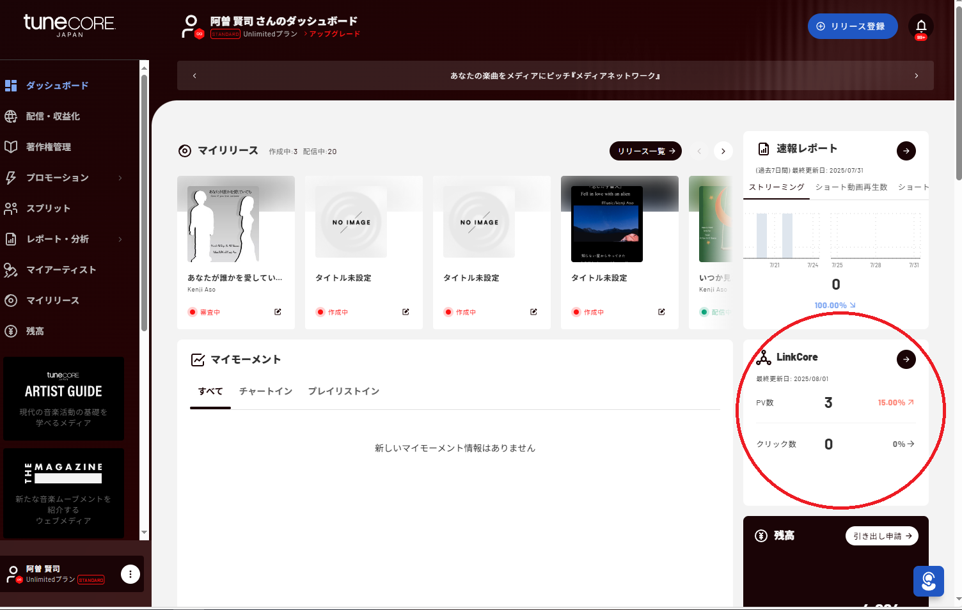The width and height of the screenshot is (962, 610).
Task: Advance announcement banner to next slide
Action: pyautogui.click(x=916, y=75)
